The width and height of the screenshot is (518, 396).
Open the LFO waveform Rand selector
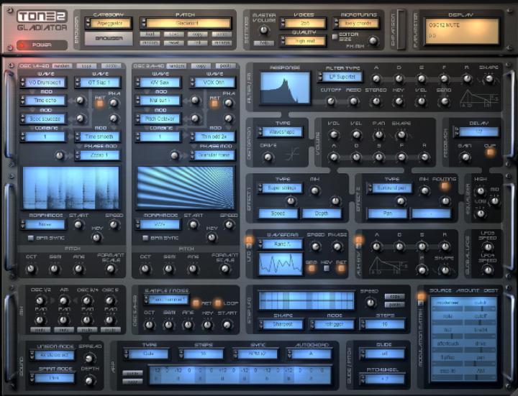tap(280, 244)
